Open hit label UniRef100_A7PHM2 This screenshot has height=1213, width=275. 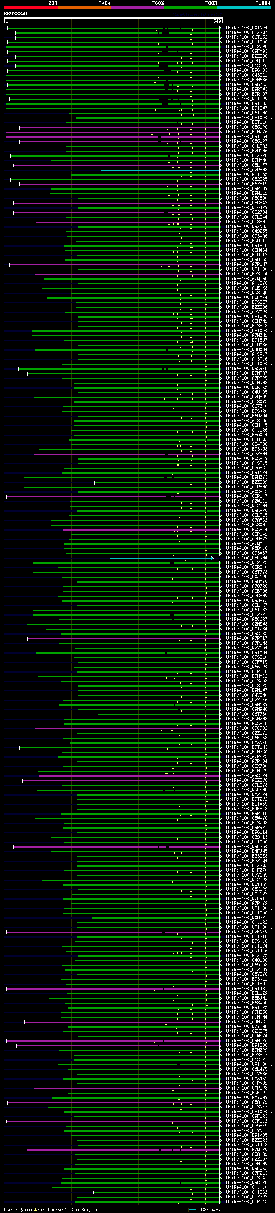pyautogui.click(x=247, y=170)
